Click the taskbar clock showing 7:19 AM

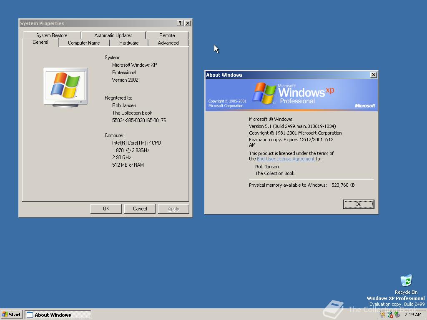click(x=413, y=315)
